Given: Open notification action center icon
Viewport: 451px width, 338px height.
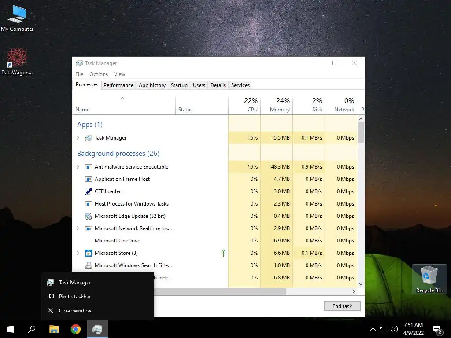Looking at the screenshot, I should click(437, 330).
